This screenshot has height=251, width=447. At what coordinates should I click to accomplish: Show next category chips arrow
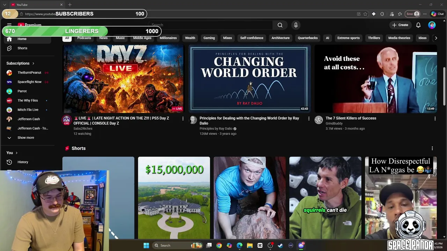click(436, 38)
